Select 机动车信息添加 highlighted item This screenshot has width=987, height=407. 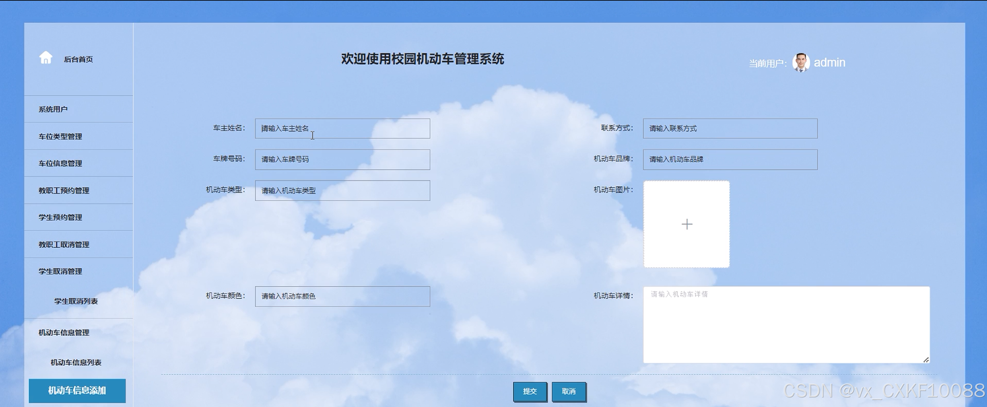[x=77, y=391]
